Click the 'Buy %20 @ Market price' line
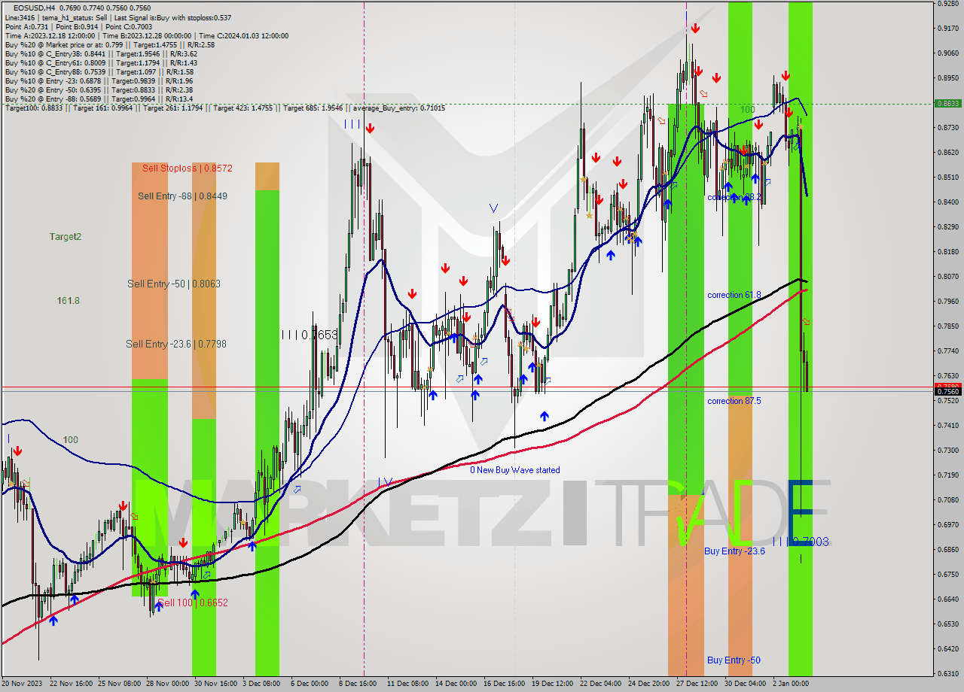This screenshot has width=964, height=692. click(109, 44)
